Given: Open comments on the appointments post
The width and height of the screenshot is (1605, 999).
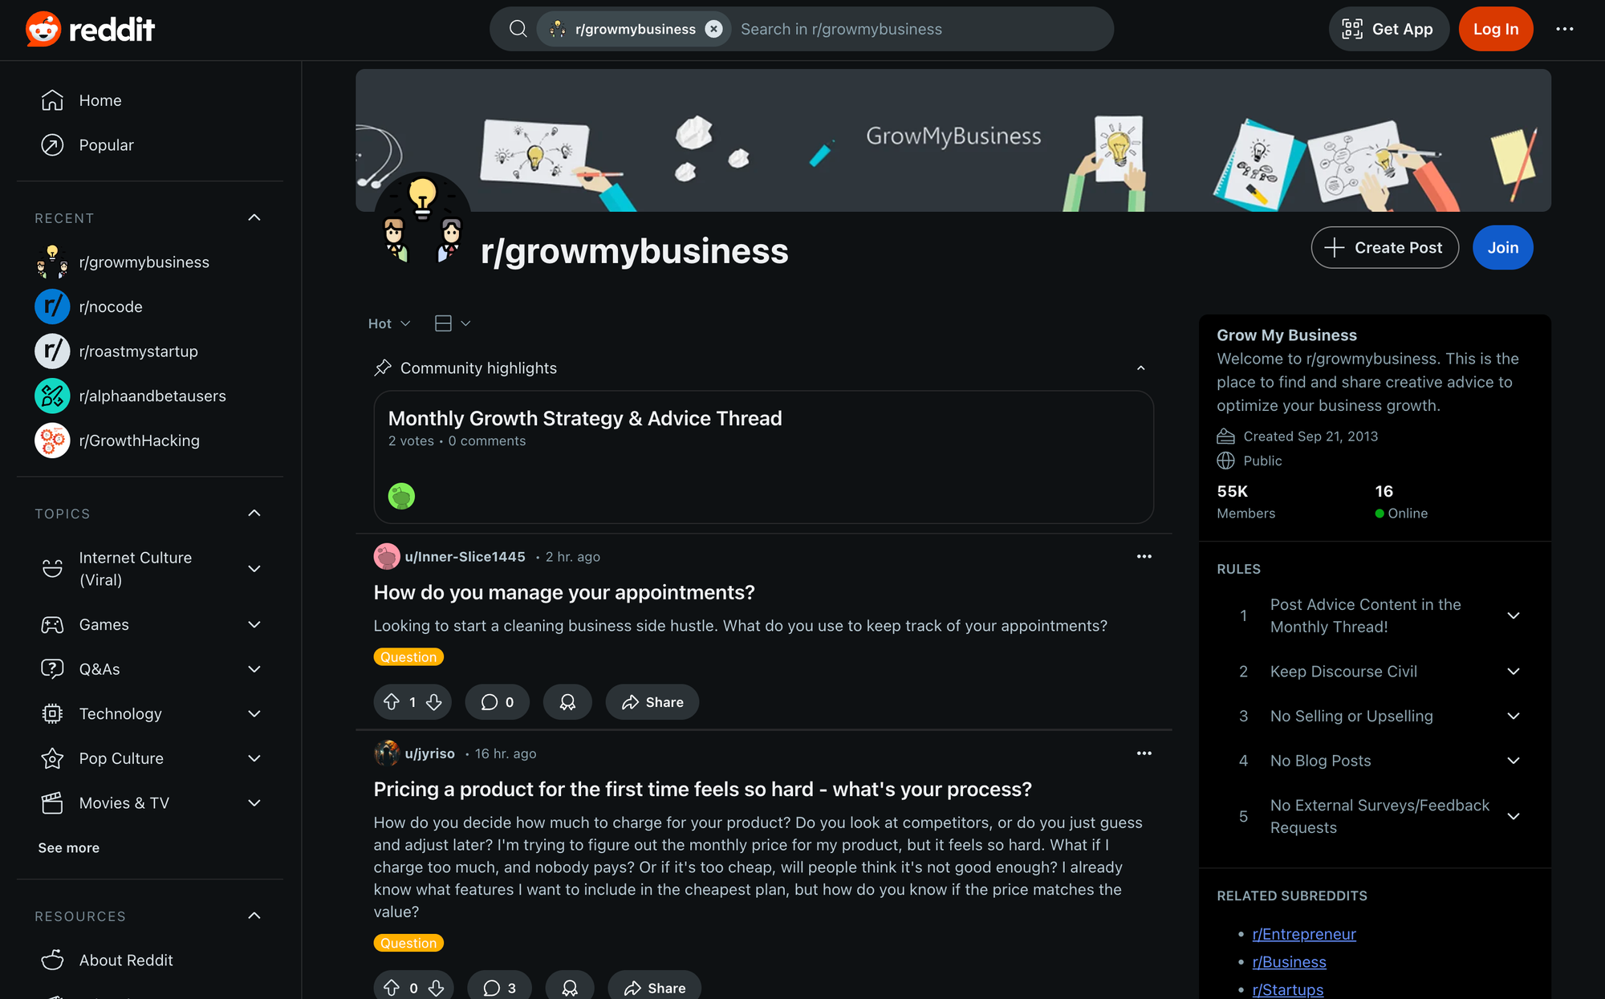Looking at the screenshot, I should (497, 702).
